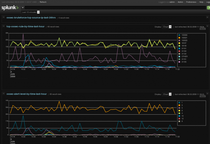The height and width of the screenshot is (144, 210).
Task: Click alert level 12 legend swatch
Action: coord(179,118)
